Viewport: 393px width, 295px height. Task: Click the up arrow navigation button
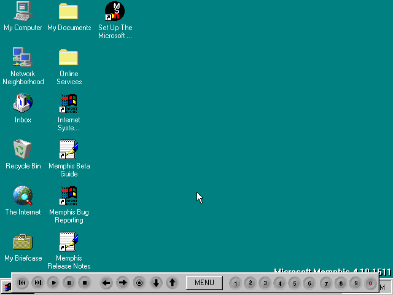tap(172, 283)
